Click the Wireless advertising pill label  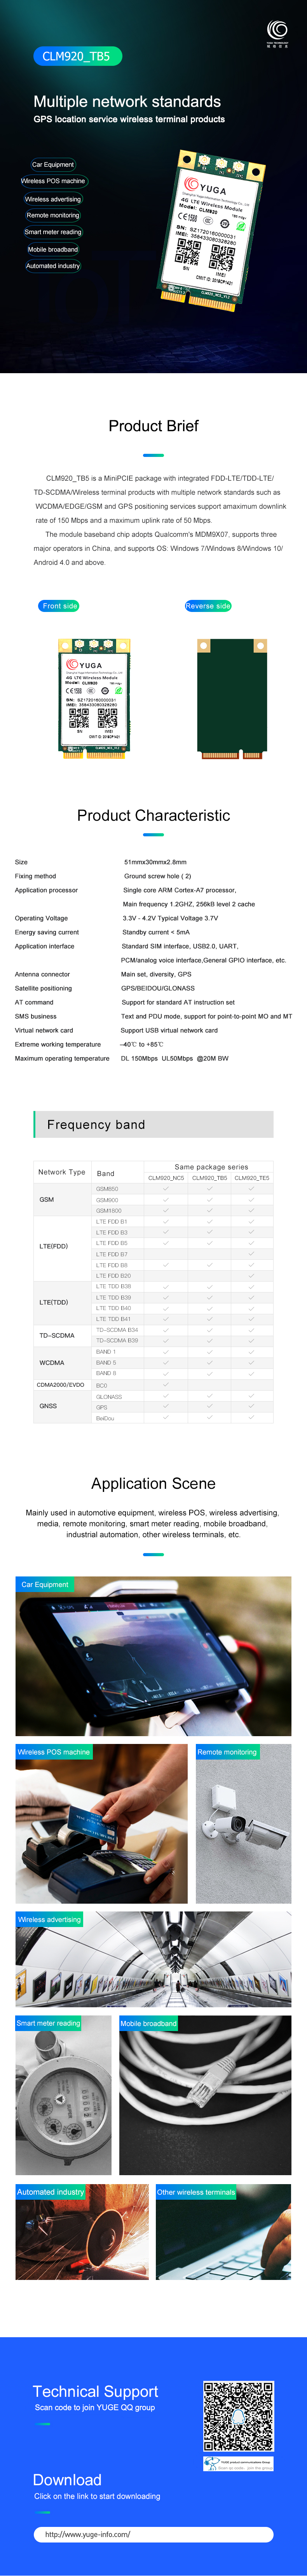click(x=53, y=199)
